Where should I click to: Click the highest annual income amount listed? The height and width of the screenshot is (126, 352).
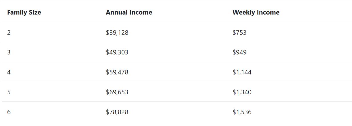tap(117, 112)
